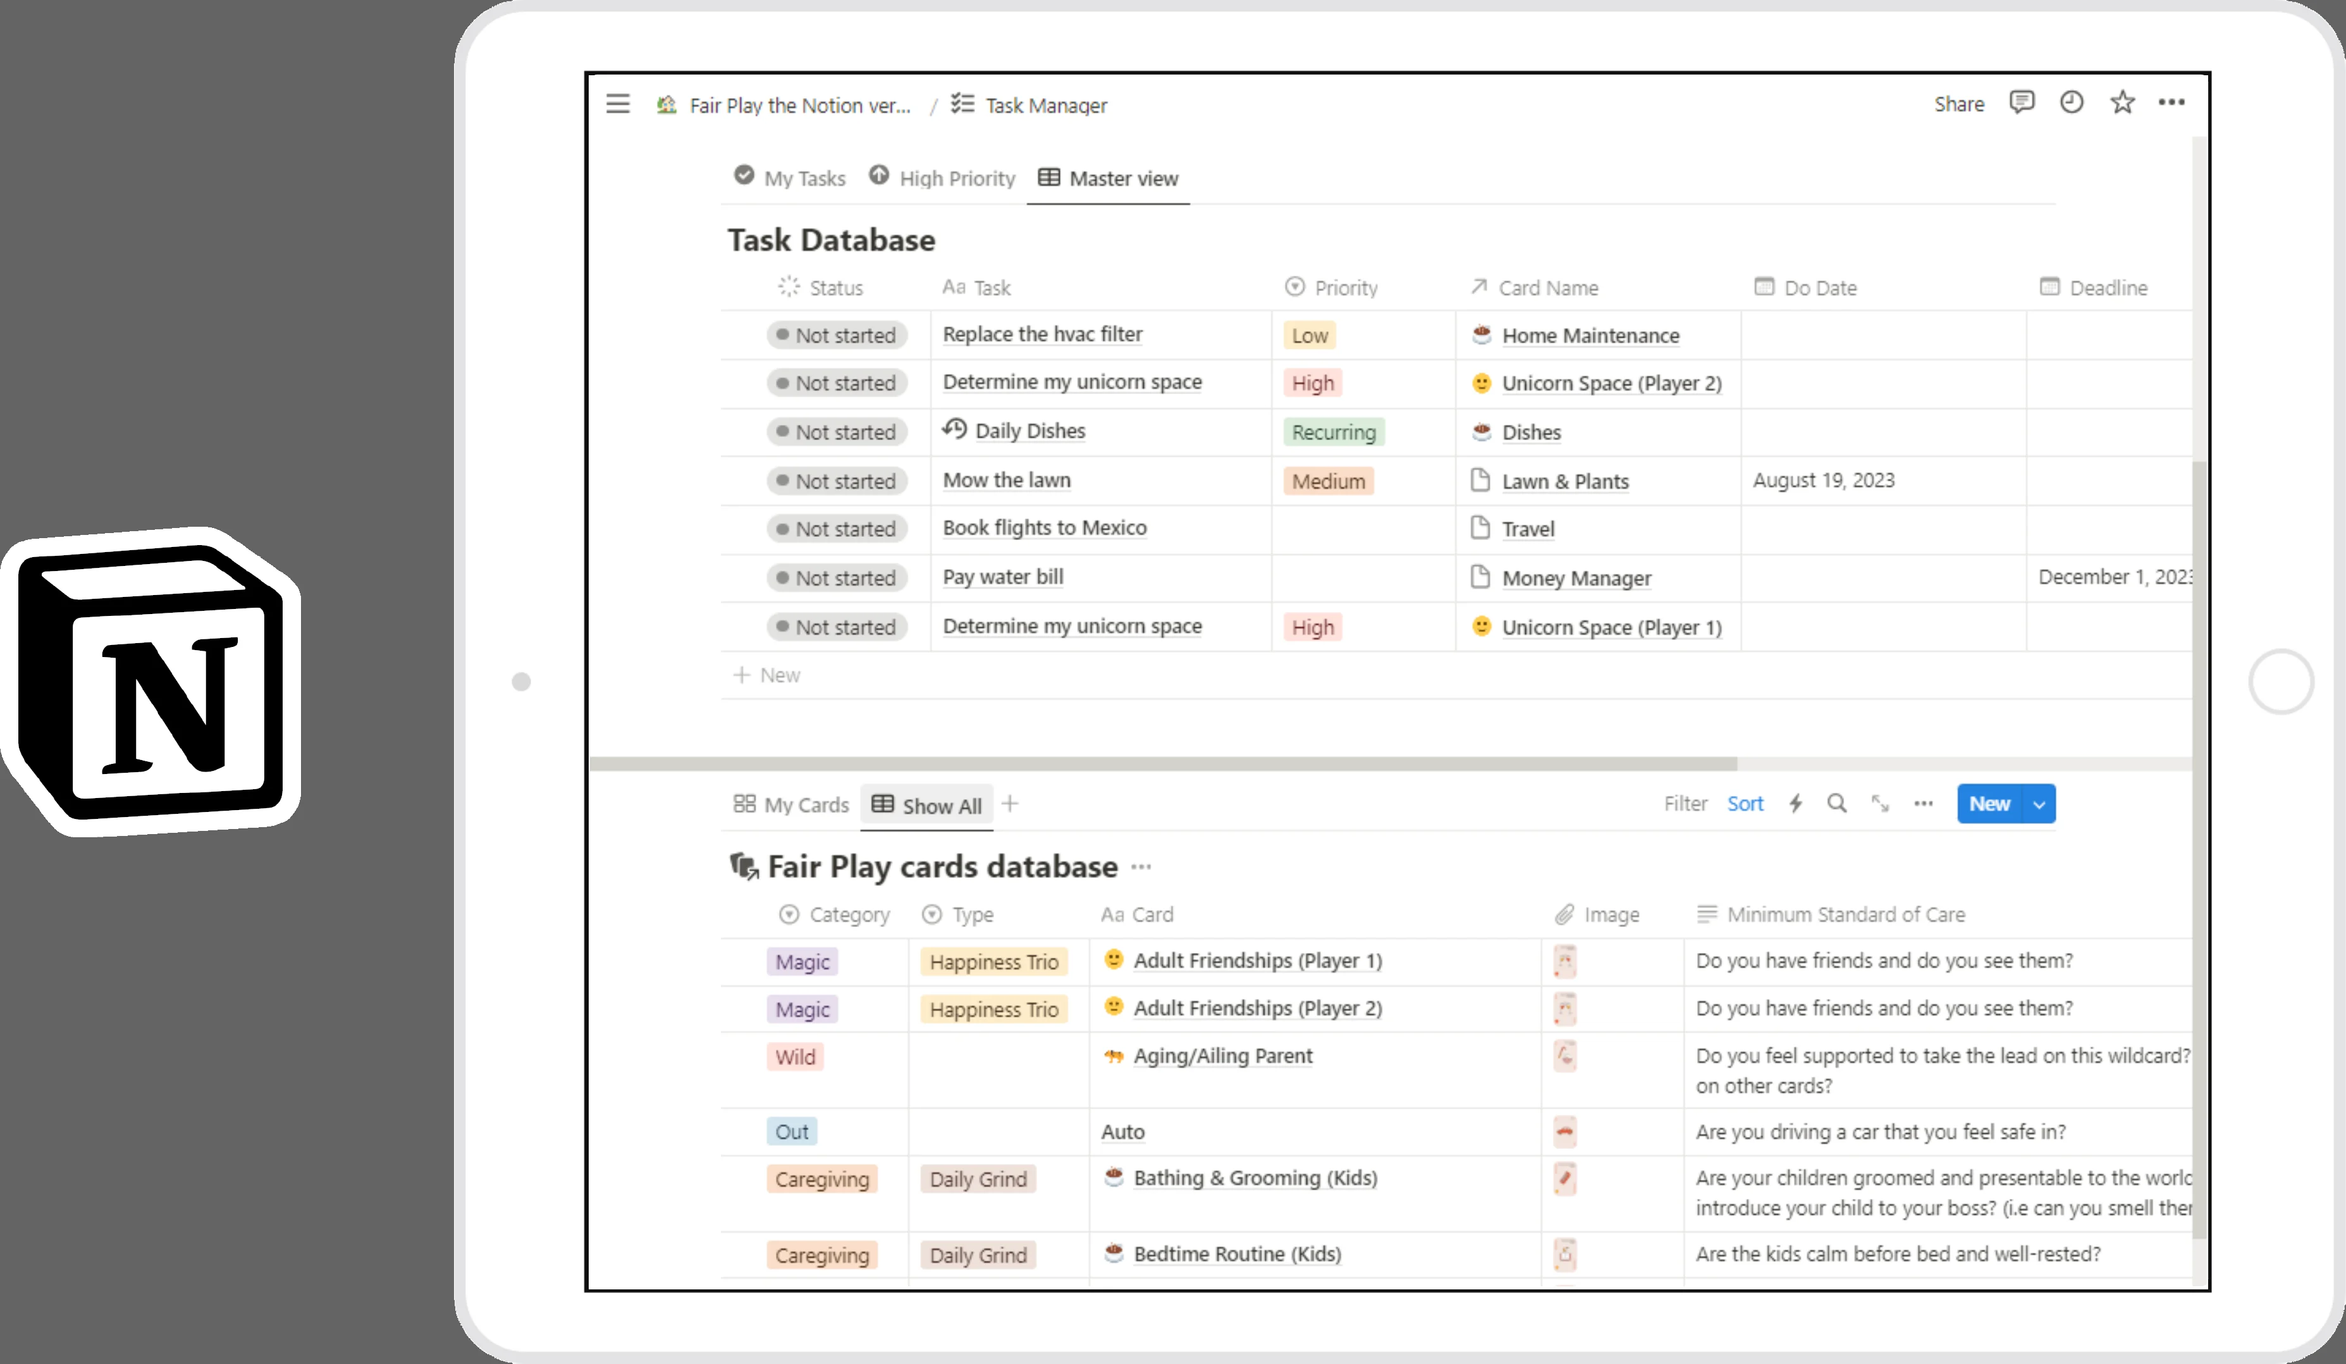Search the Fair Play cards database

[x=1836, y=804]
